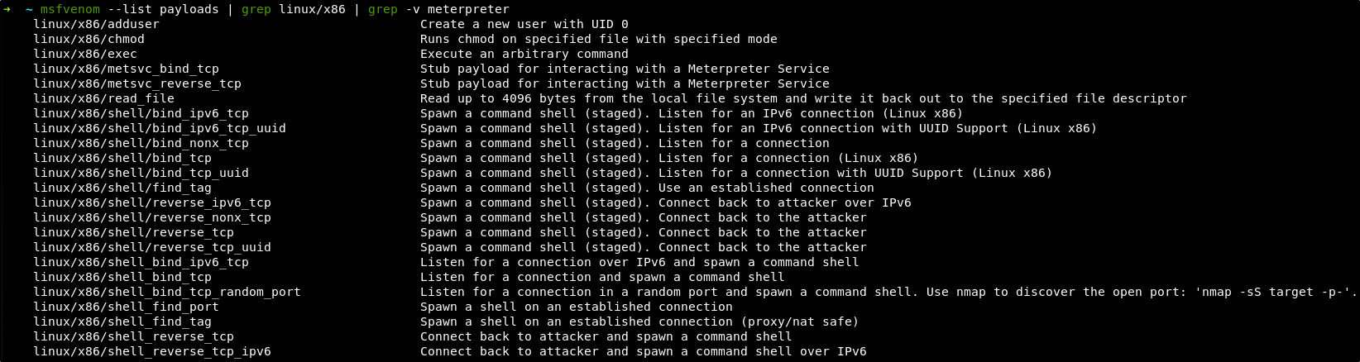Click the --list payloads argument

(164, 9)
